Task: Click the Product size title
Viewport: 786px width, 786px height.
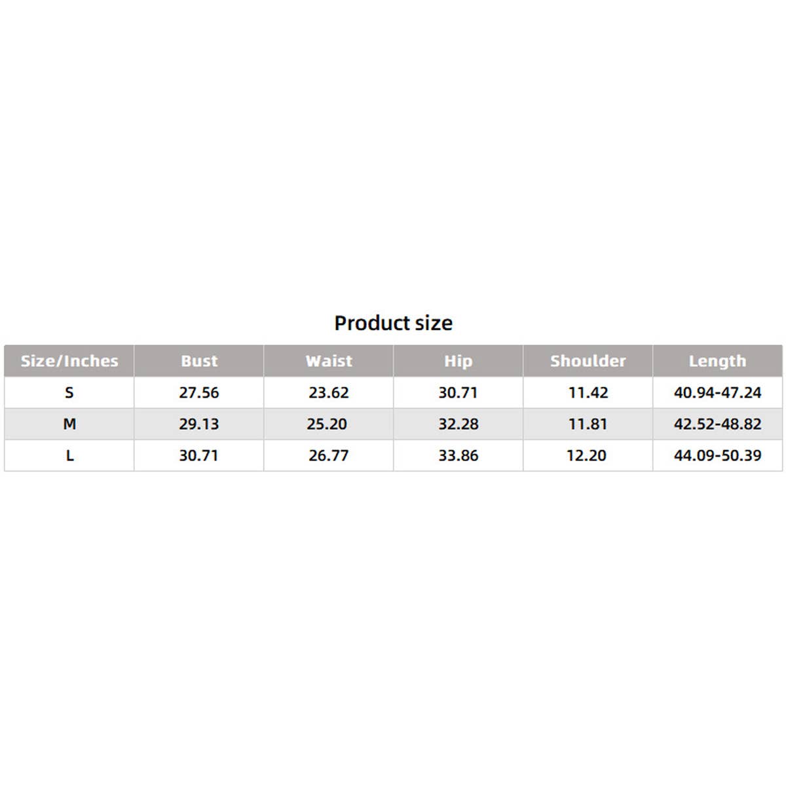Action: tap(393, 323)
